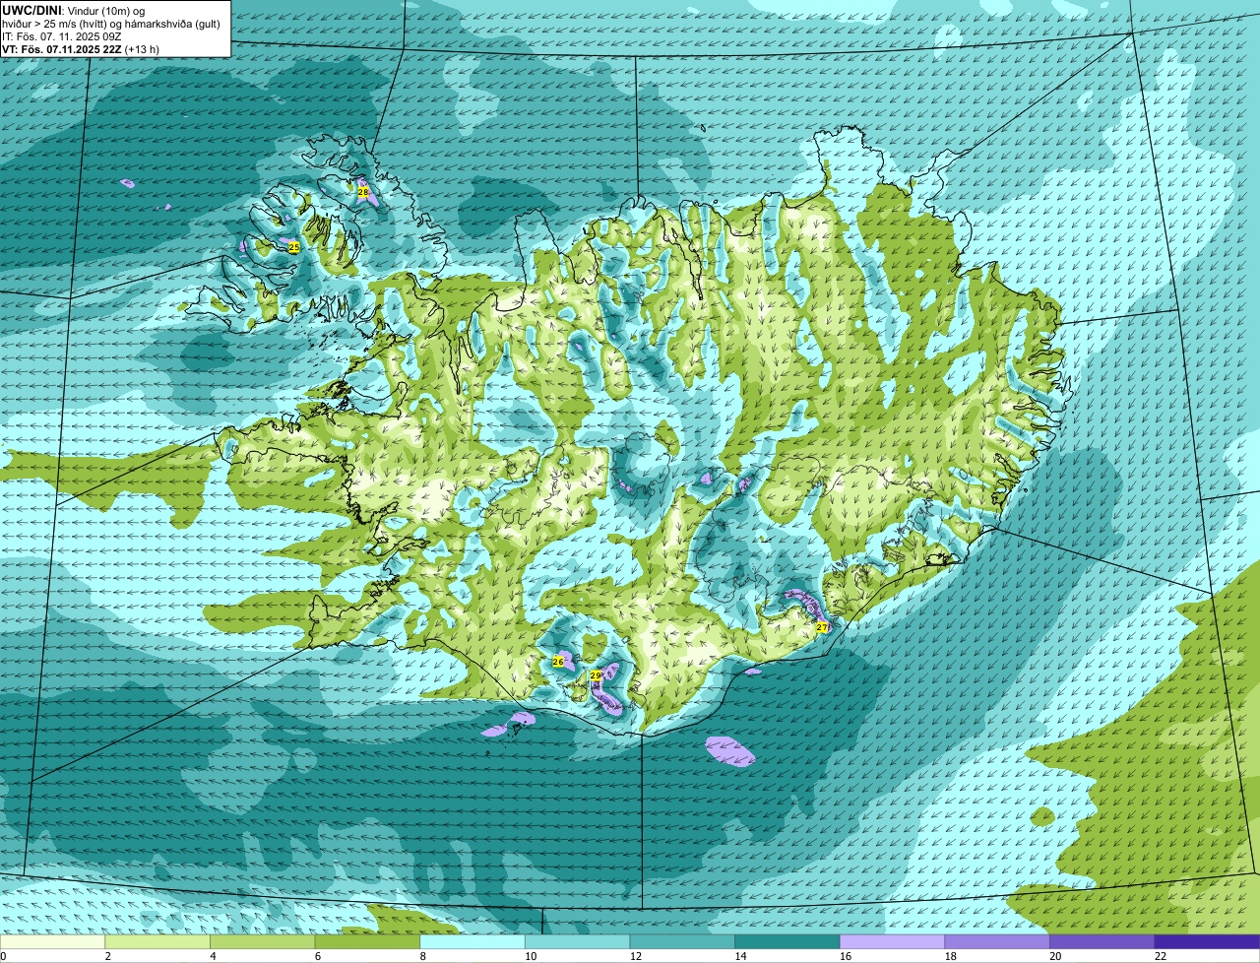Click the legend scale number 4
The image size is (1260, 963).
tap(213, 956)
